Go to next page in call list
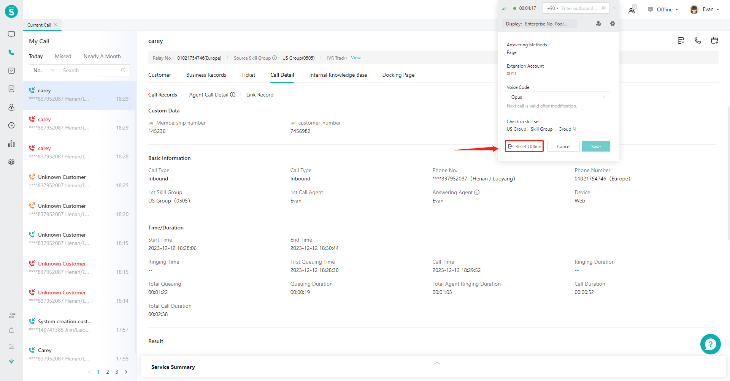The height and width of the screenshot is (381, 730). pos(126,372)
